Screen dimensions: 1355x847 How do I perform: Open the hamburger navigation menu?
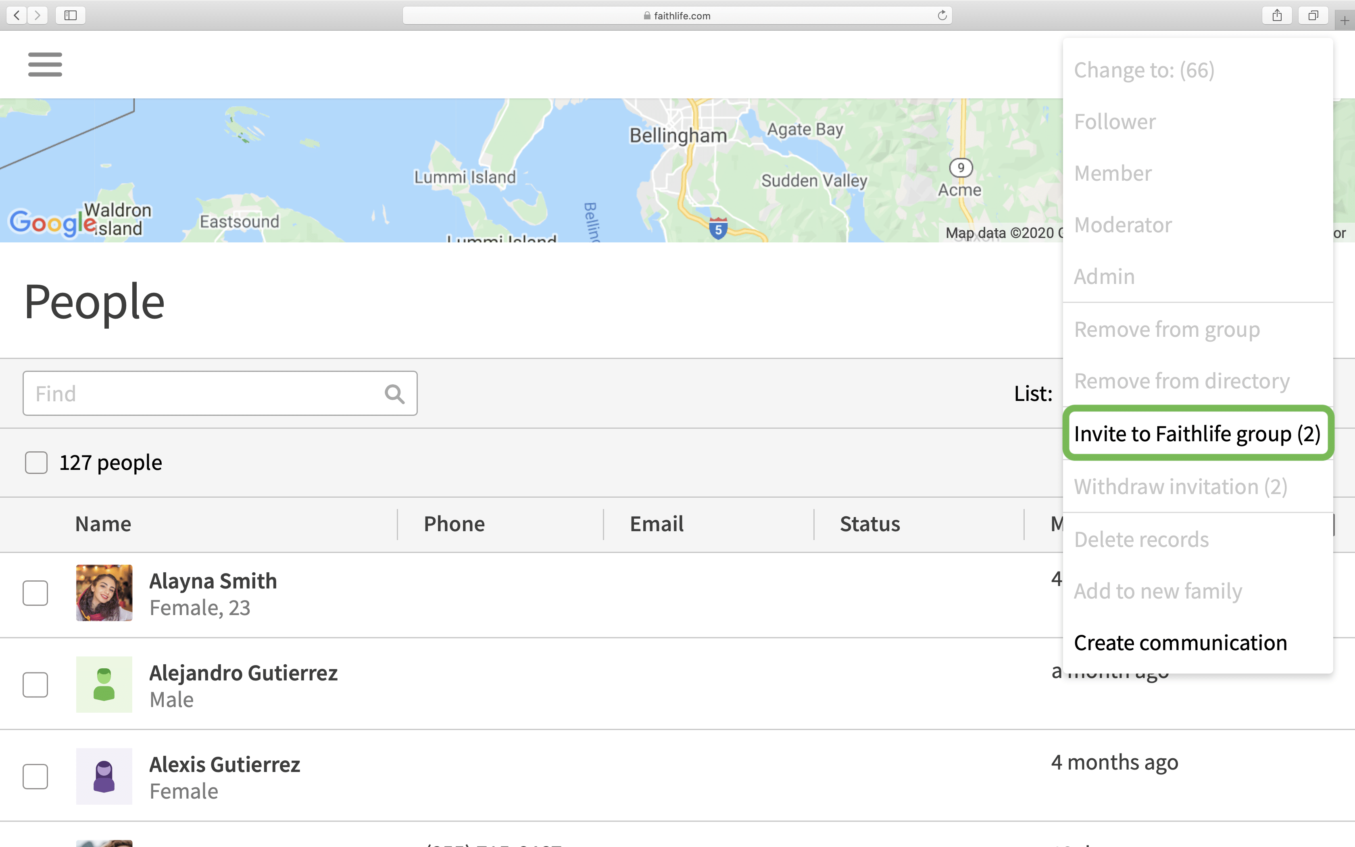pos(45,65)
